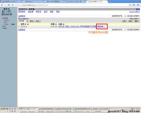Open the SquirrelMail link at top right

point(135,12)
